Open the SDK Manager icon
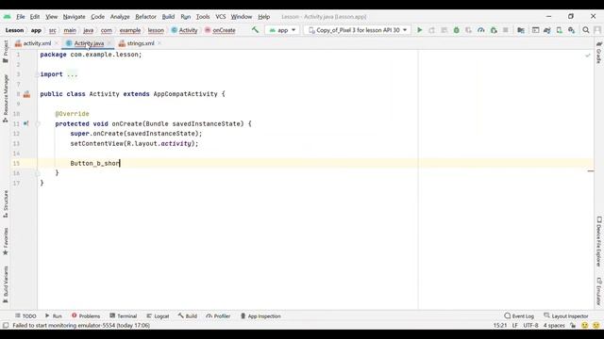 (571, 30)
